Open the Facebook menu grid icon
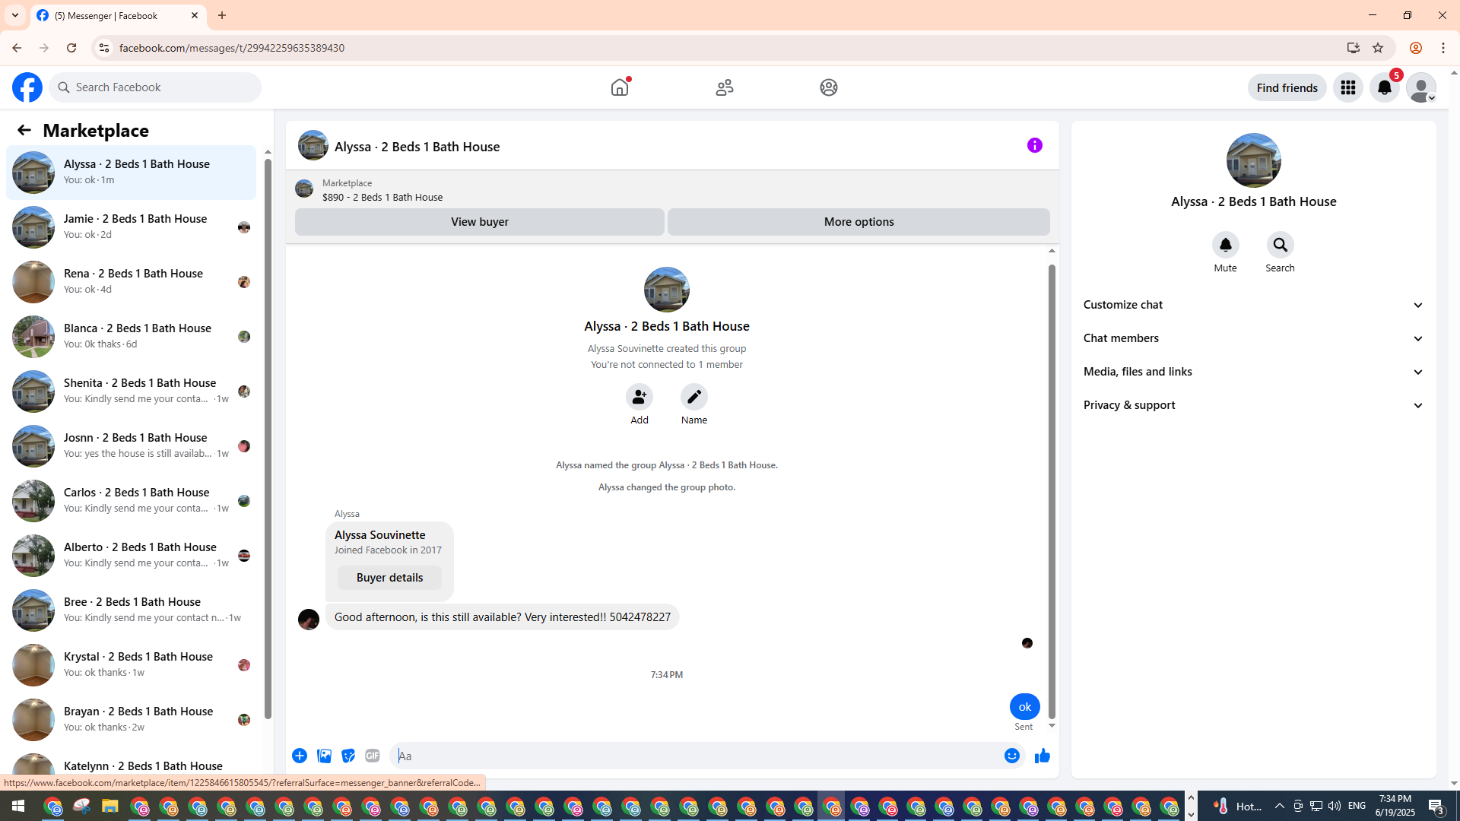 pyautogui.click(x=1348, y=87)
